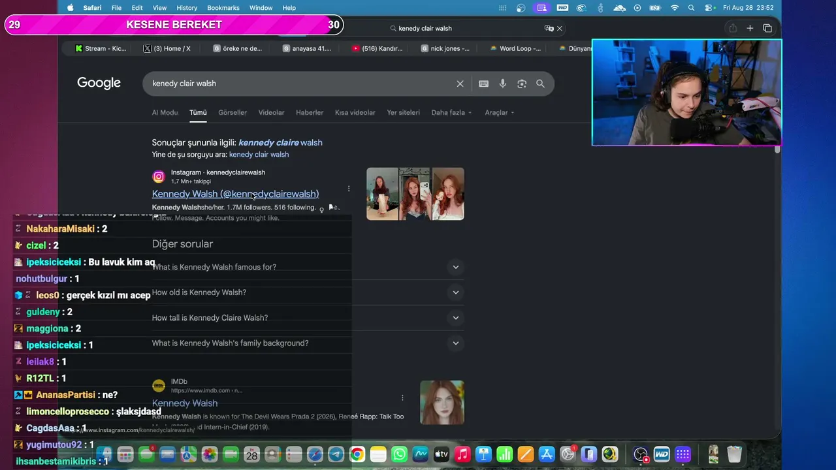The width and height of the screenshot is (836, 470).
Task: Launch Google Chrome from the Dock
Action: (357, 454)
